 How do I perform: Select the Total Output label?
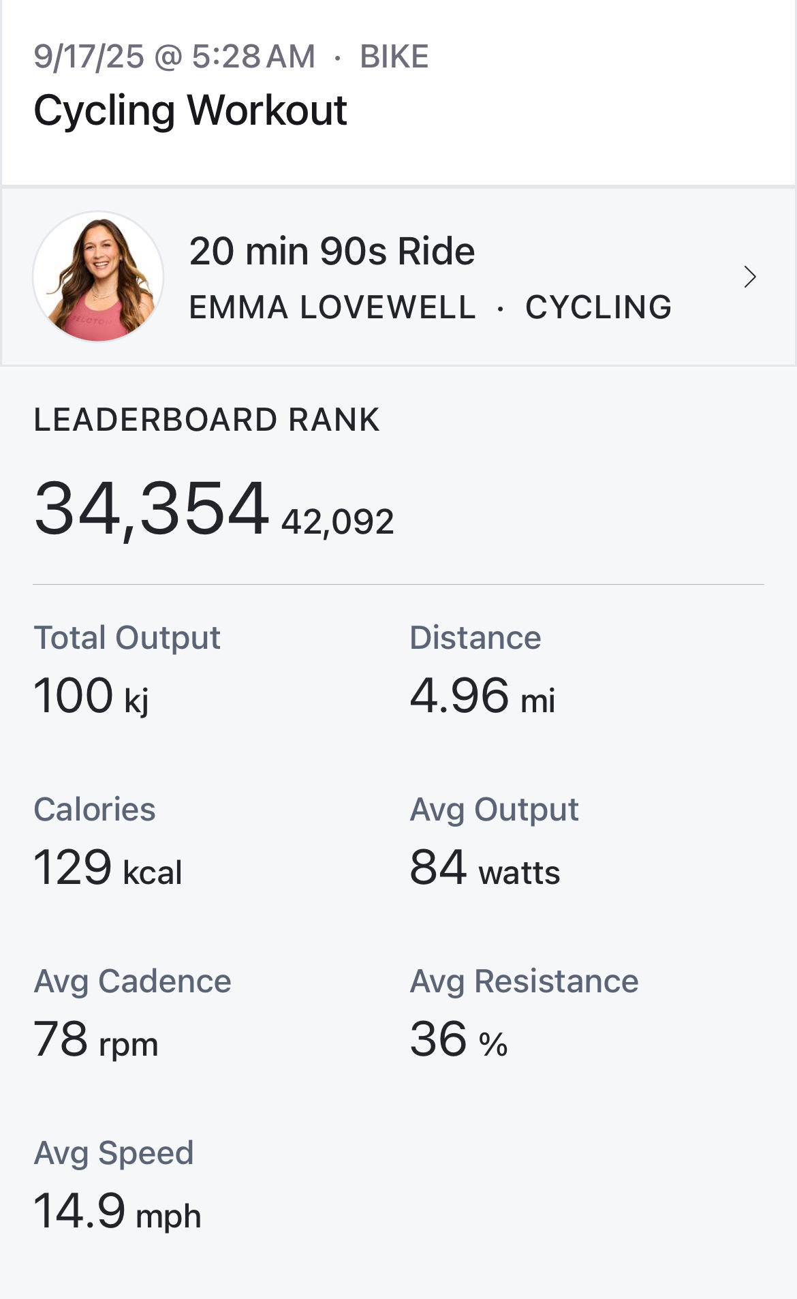coord(127,638)
